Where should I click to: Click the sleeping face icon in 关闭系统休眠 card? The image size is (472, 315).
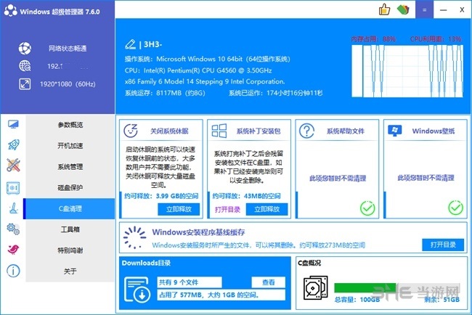coord(131,131)
